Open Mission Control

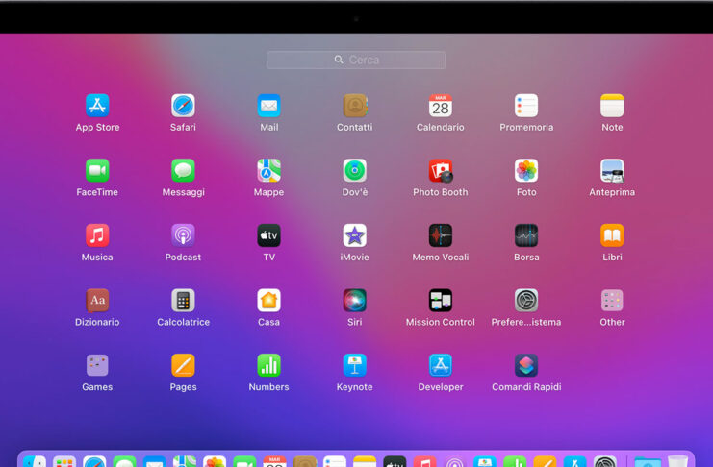click(x=441, y=300)
